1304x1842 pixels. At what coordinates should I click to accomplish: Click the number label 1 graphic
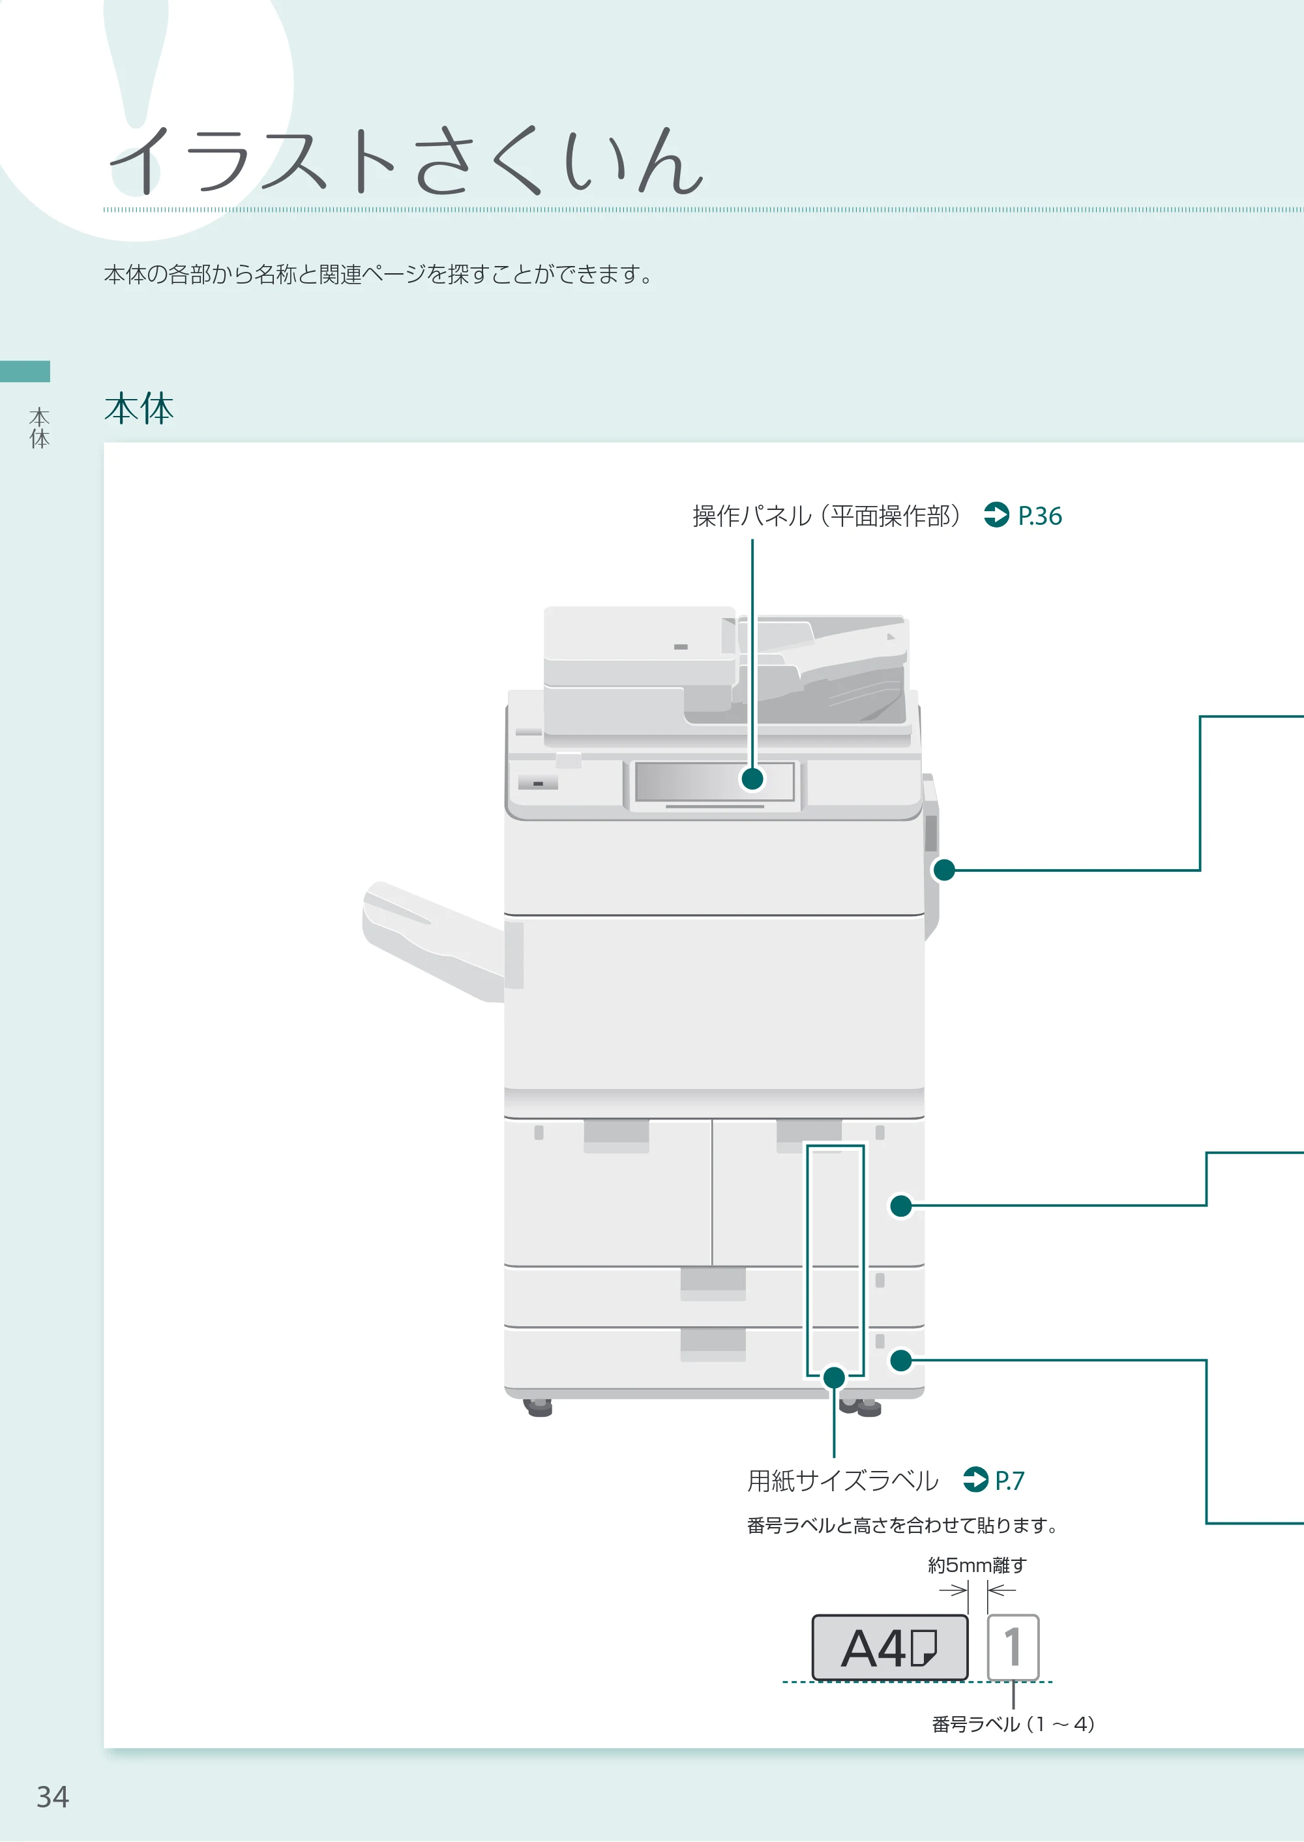(x=1013, y=1647)
